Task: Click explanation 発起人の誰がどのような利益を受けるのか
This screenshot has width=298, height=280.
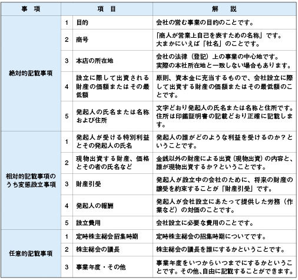Action: click(224, 141)
